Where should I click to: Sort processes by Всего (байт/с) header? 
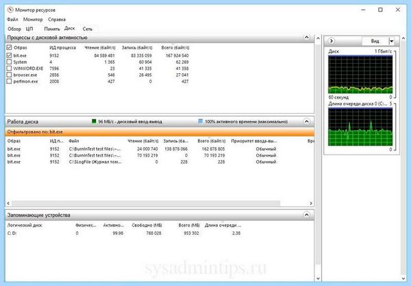[175, 48]
